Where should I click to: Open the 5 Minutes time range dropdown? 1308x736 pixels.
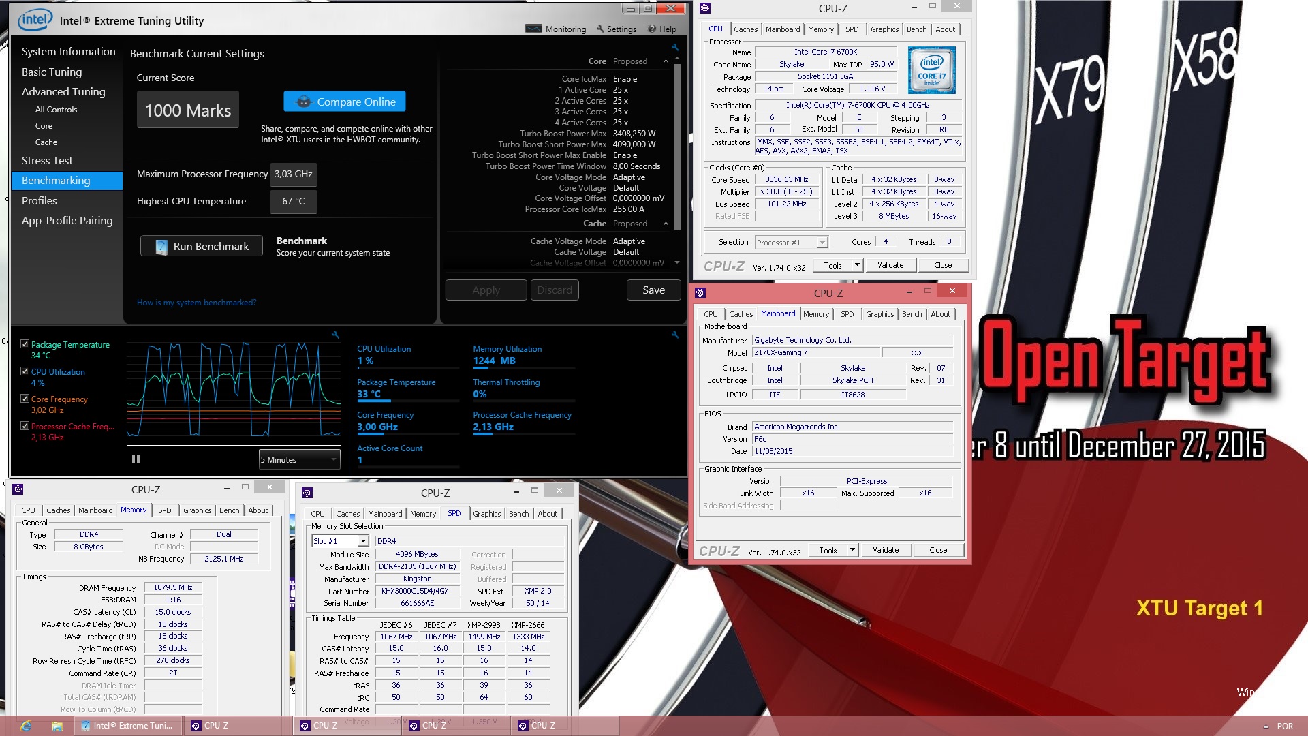299,459
